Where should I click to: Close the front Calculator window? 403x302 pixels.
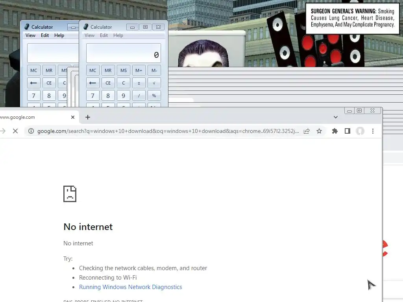[158, 27]
